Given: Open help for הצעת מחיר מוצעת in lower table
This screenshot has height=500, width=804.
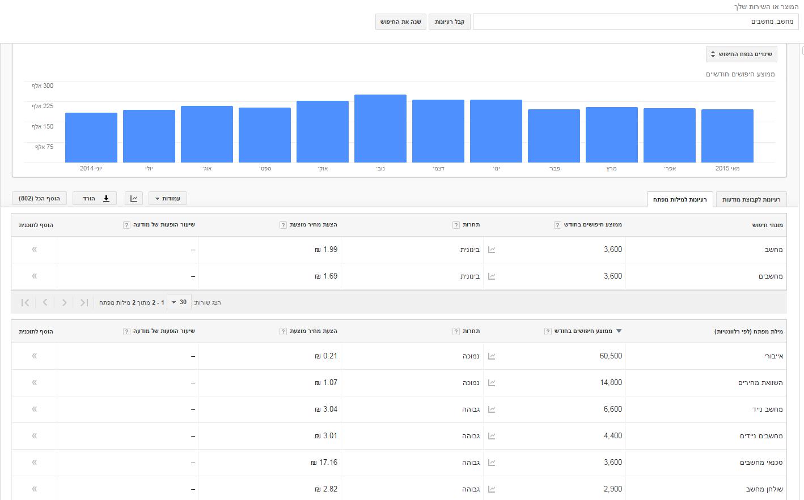Looking at the screenshot, I should (283, 331).
